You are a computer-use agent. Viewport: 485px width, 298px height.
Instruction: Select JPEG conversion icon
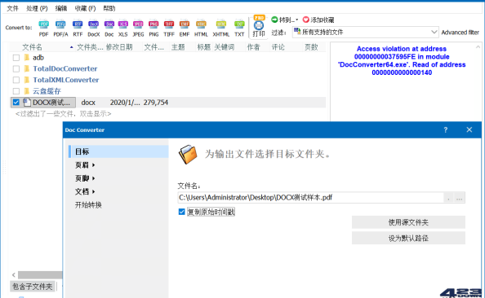(138, 28)
